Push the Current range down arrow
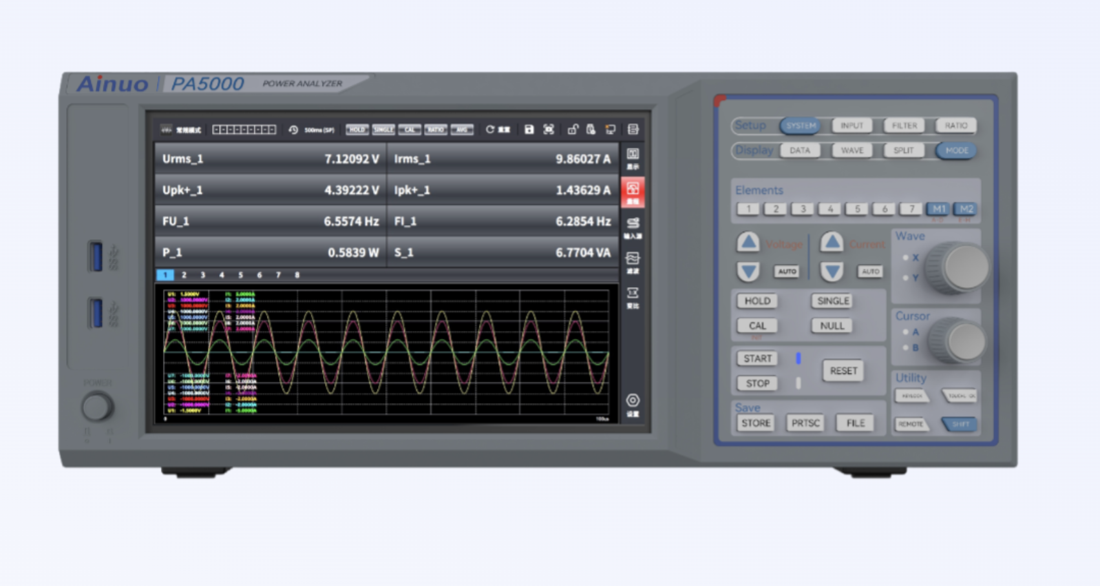Image resolution: width=1100 pixels, height=586 pixels. coord(832,271)
